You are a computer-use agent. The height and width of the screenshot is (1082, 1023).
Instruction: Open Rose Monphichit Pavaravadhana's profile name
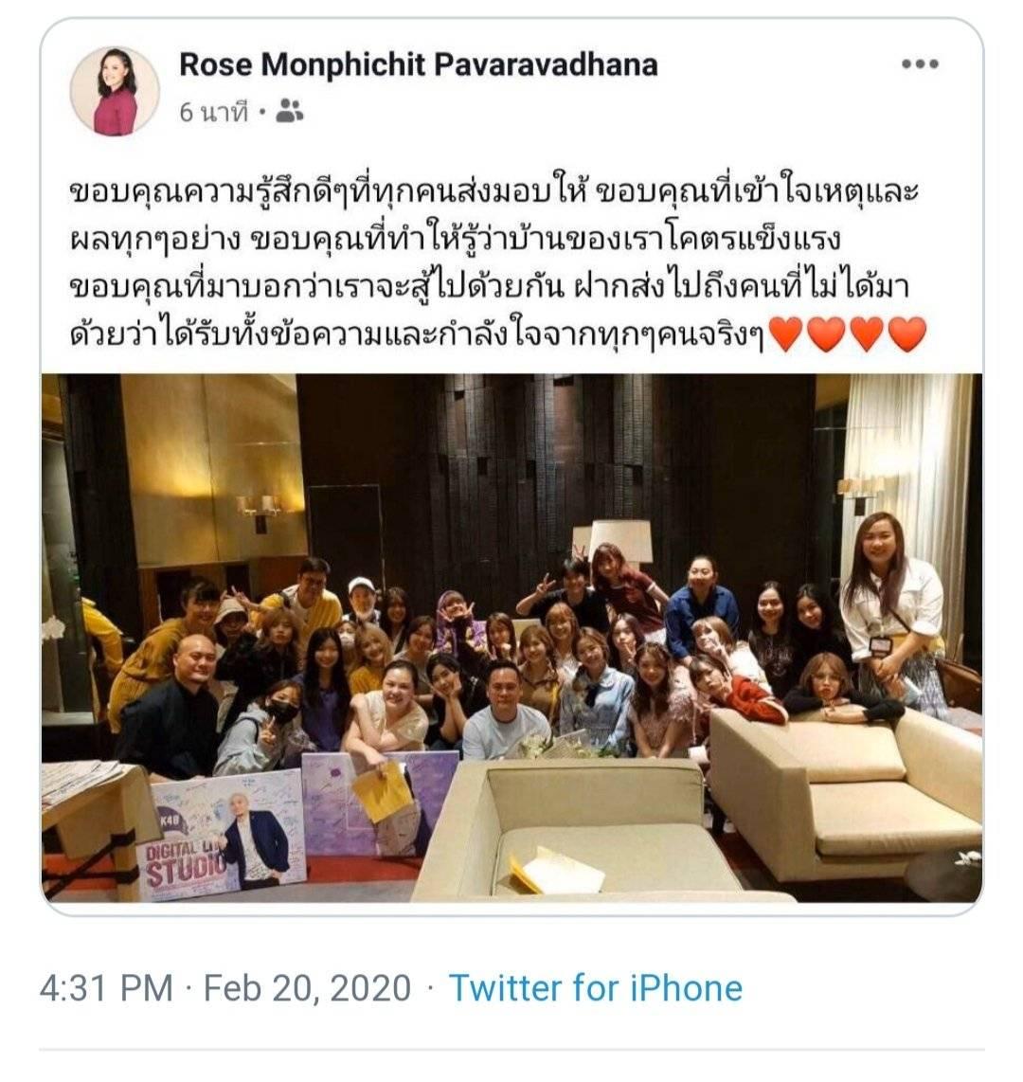(418, 64)
